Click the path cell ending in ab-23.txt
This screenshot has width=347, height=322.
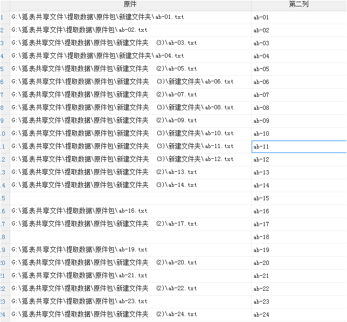pyautogui.click(x=130, y=302)
